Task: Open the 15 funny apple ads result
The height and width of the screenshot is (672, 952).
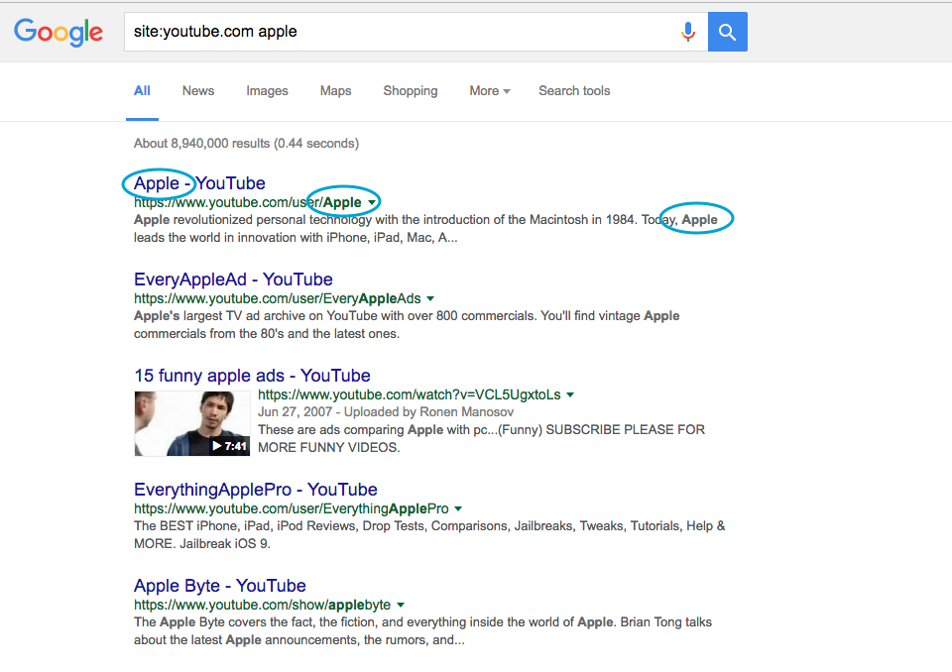Action: click(252, 376)
